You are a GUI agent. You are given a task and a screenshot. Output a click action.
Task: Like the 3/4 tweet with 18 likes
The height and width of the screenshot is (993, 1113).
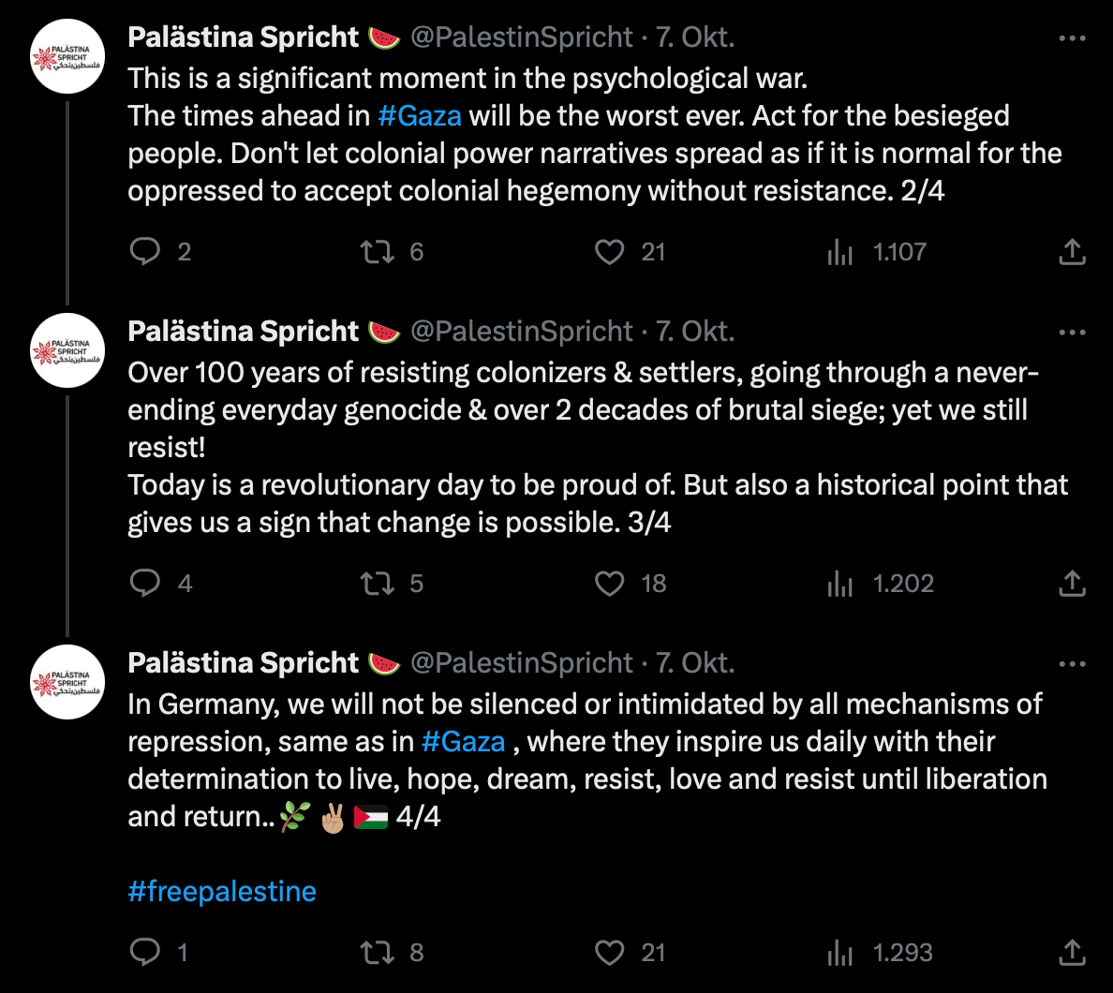[x=610, y=583]
